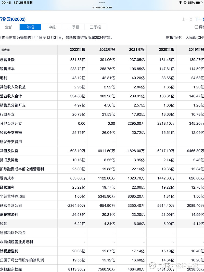The height and width of the screenshot is (272, 204).
Task: Select the 折旧及摊销 row label
Action: click(x=9, y=160)
